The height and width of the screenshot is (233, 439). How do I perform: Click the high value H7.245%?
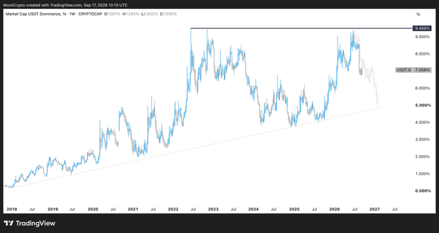click(x=131, y=14)
